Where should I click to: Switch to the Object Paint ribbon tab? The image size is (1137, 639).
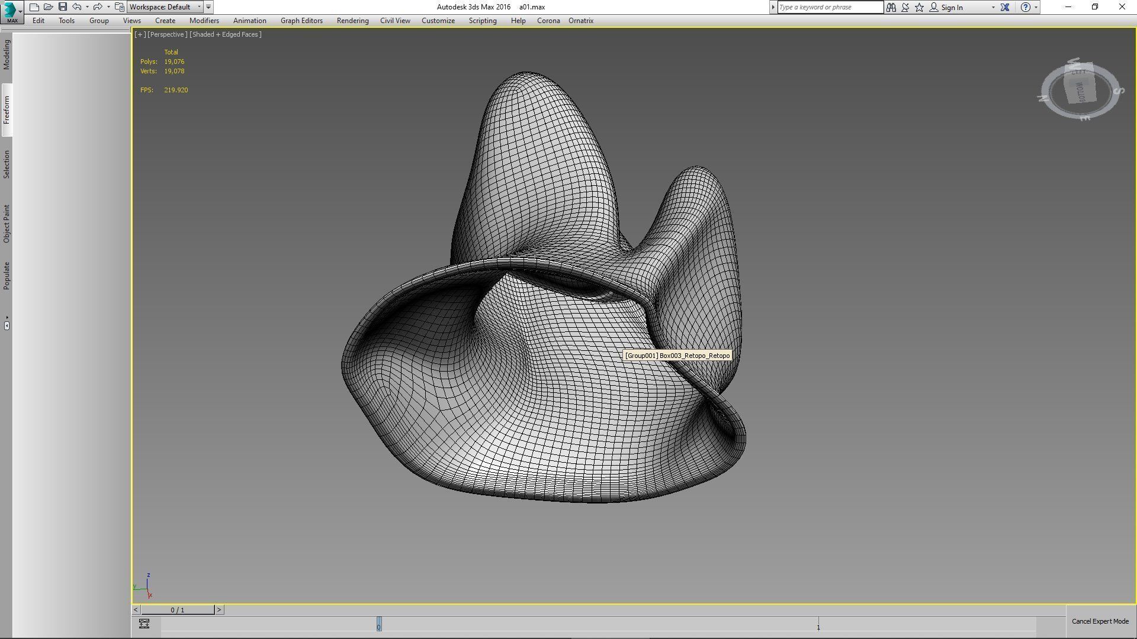click(x=7, y=224)
